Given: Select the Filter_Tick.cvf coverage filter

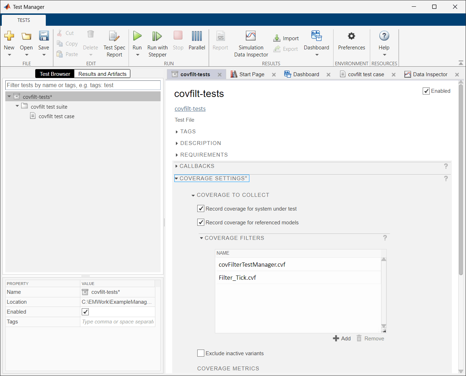Looking at the screenshot, I should coord(237,277).
